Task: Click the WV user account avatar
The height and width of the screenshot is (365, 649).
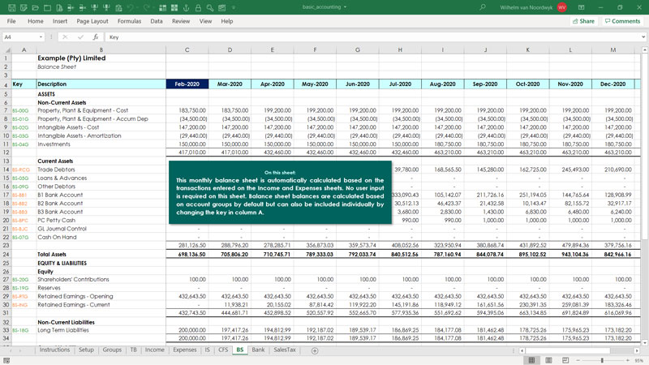Action: 561,7
